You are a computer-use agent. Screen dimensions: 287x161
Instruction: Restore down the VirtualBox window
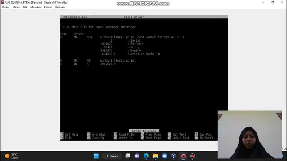click(x=273, y=2)
